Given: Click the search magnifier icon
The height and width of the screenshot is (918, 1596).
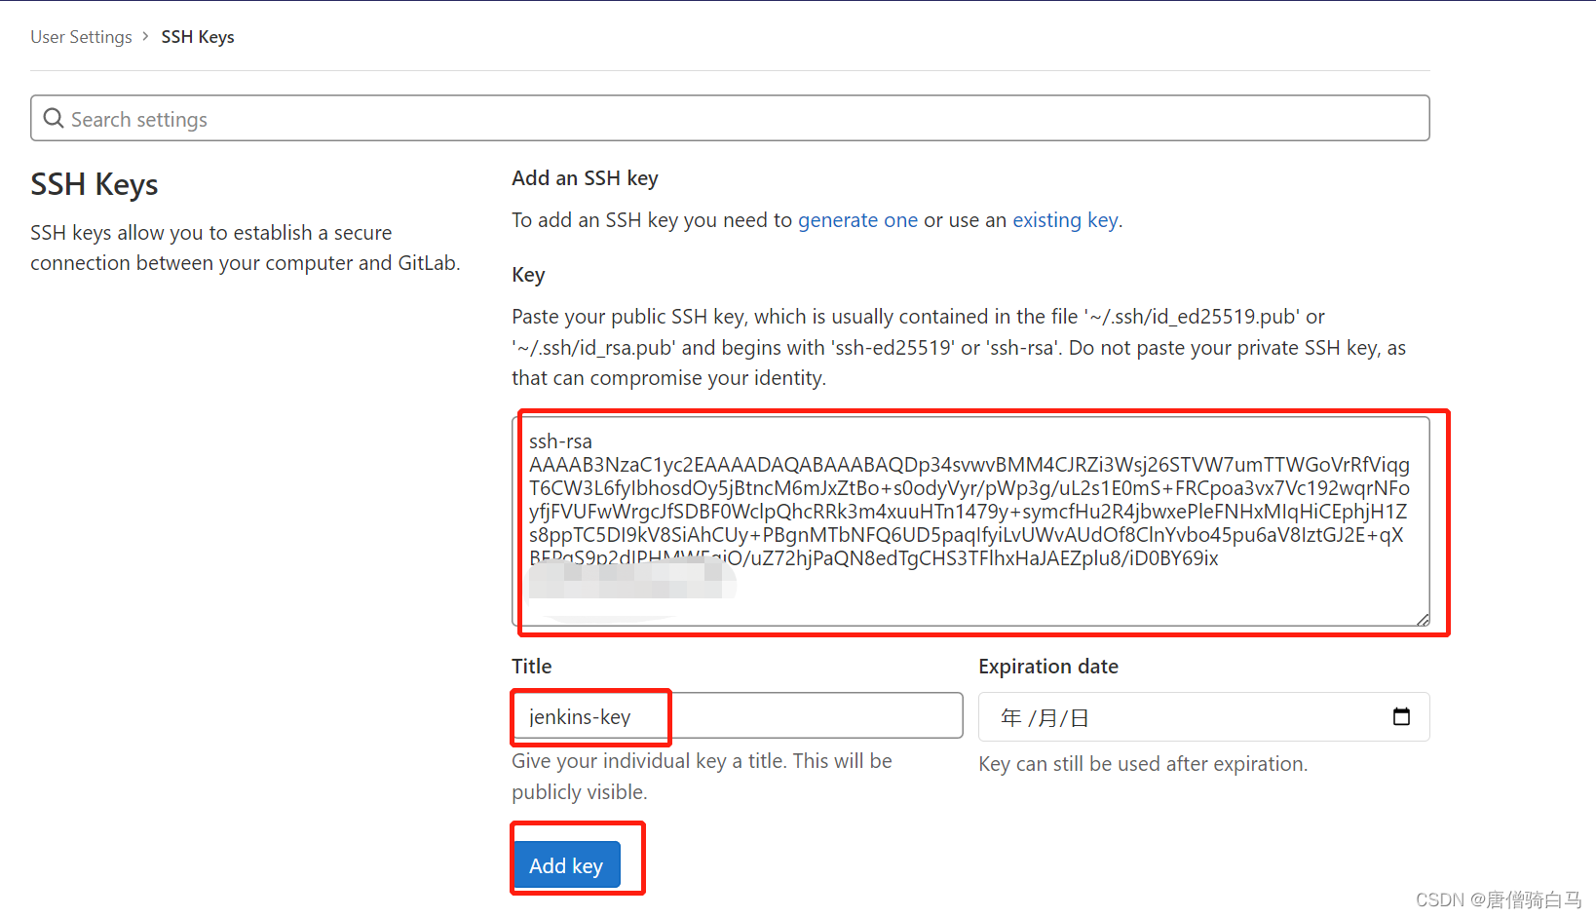Looking at the screenshot, I should tap(54, 118).
